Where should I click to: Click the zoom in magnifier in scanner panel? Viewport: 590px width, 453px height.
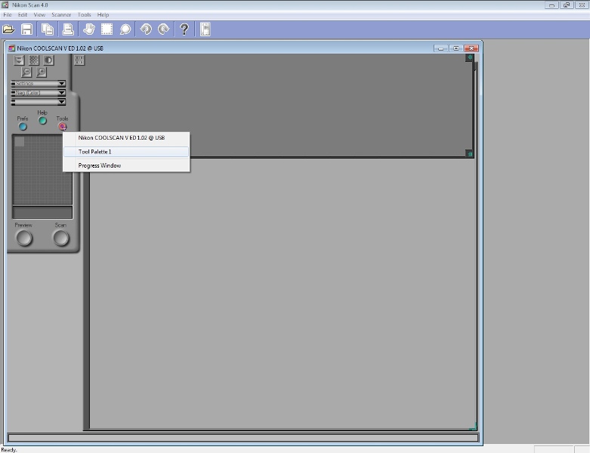click(x=41, y=72)
